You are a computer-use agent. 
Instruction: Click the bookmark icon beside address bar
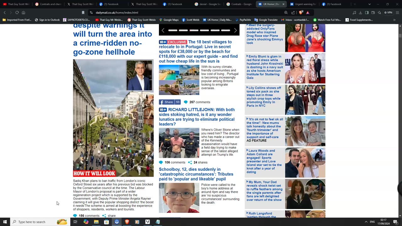pos(83,13)
